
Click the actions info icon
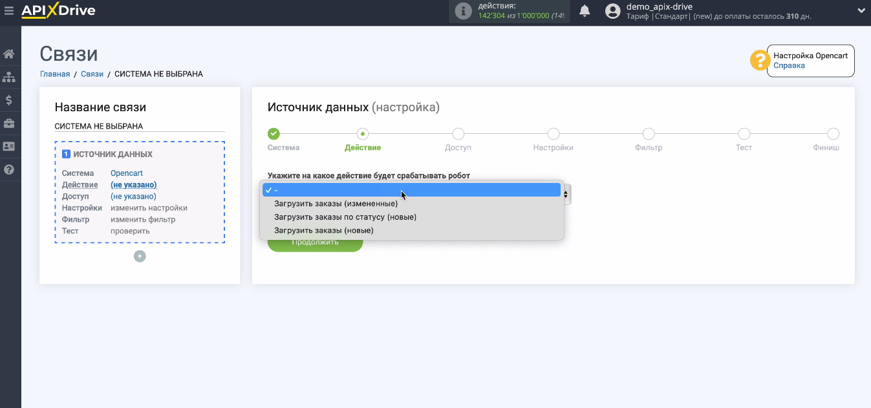coord(463,11)
